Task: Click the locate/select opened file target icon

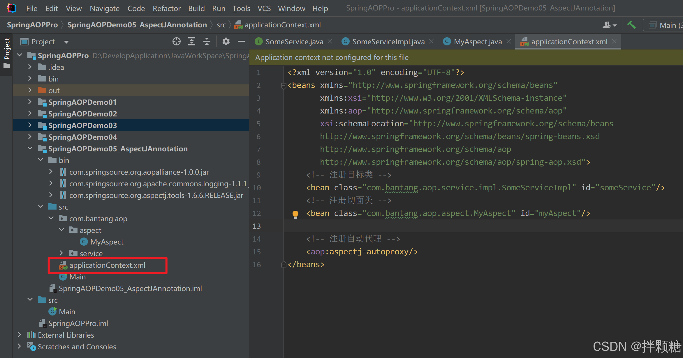Action: pos(176,42)
